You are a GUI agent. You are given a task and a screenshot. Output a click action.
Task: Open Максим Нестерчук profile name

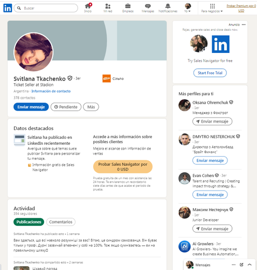click(x=210, y=210)
